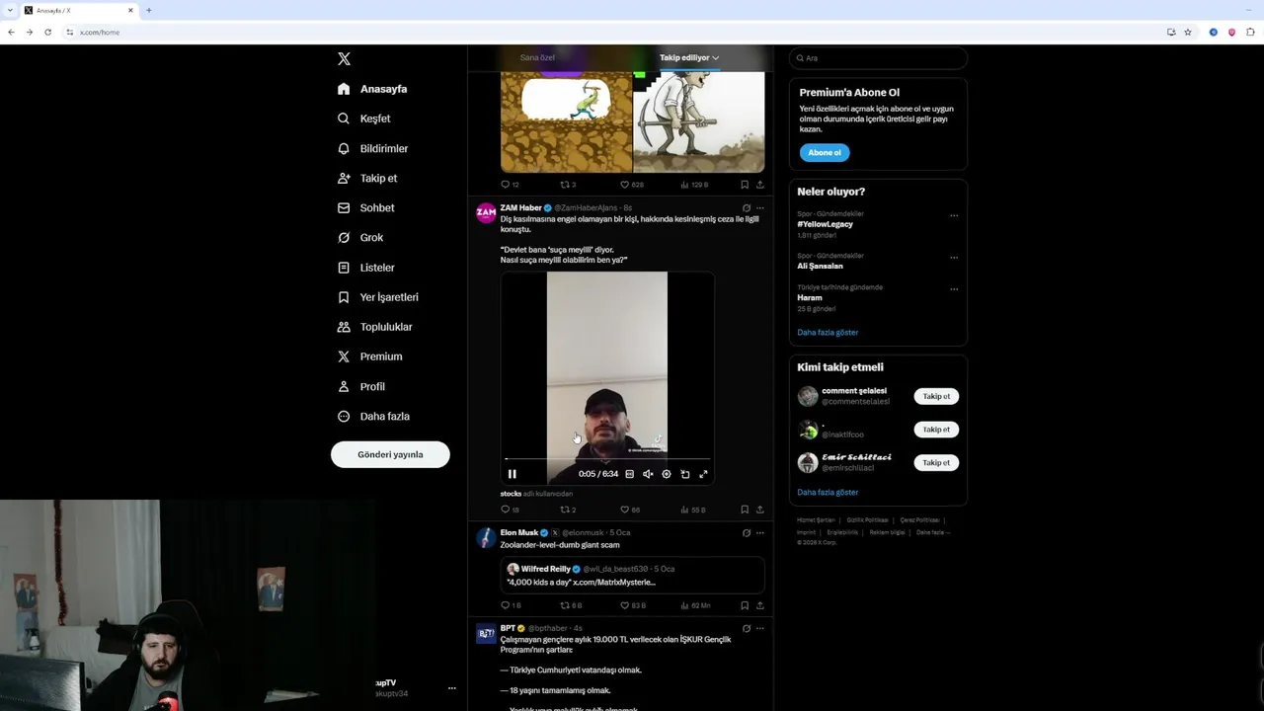1264x711 pixels.
Task: Open video settings gear
Action: [x=667, y=474]
